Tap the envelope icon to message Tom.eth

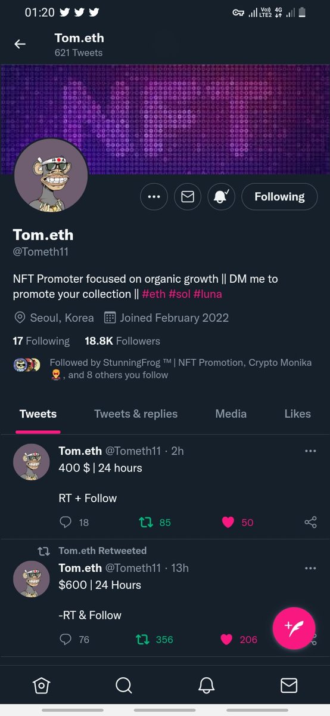[x=188, y=197]
